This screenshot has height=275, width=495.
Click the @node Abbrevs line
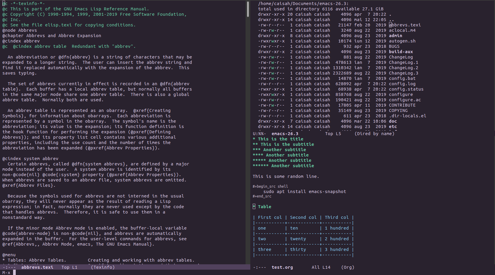pyautogui.click(x=20, y=30)
